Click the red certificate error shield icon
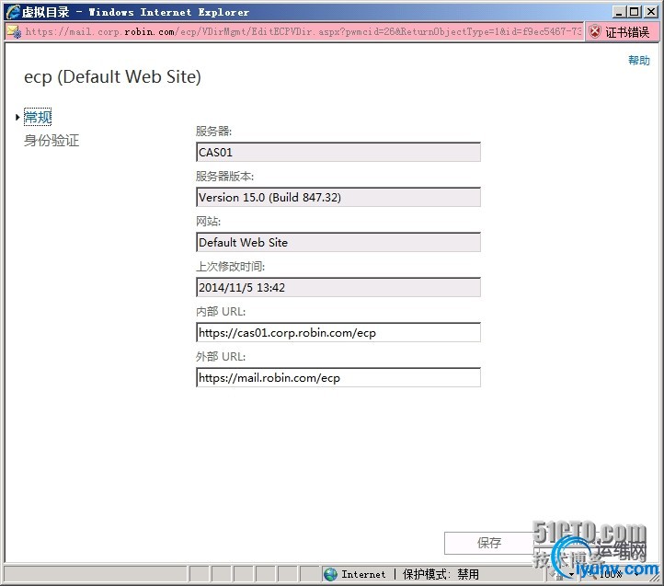Image resolution: width=664 pixels, height=586 pixels. click(x=595, y=32)
